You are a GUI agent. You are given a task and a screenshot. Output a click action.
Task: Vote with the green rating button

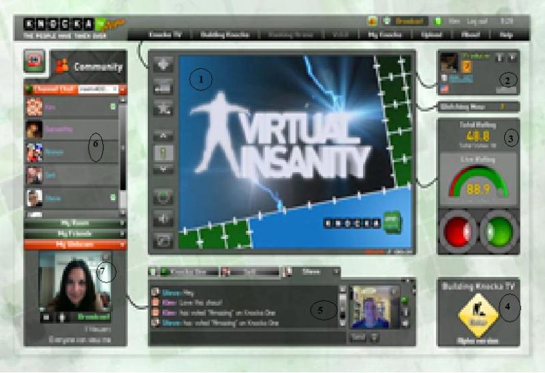click(x=499, y=231)
